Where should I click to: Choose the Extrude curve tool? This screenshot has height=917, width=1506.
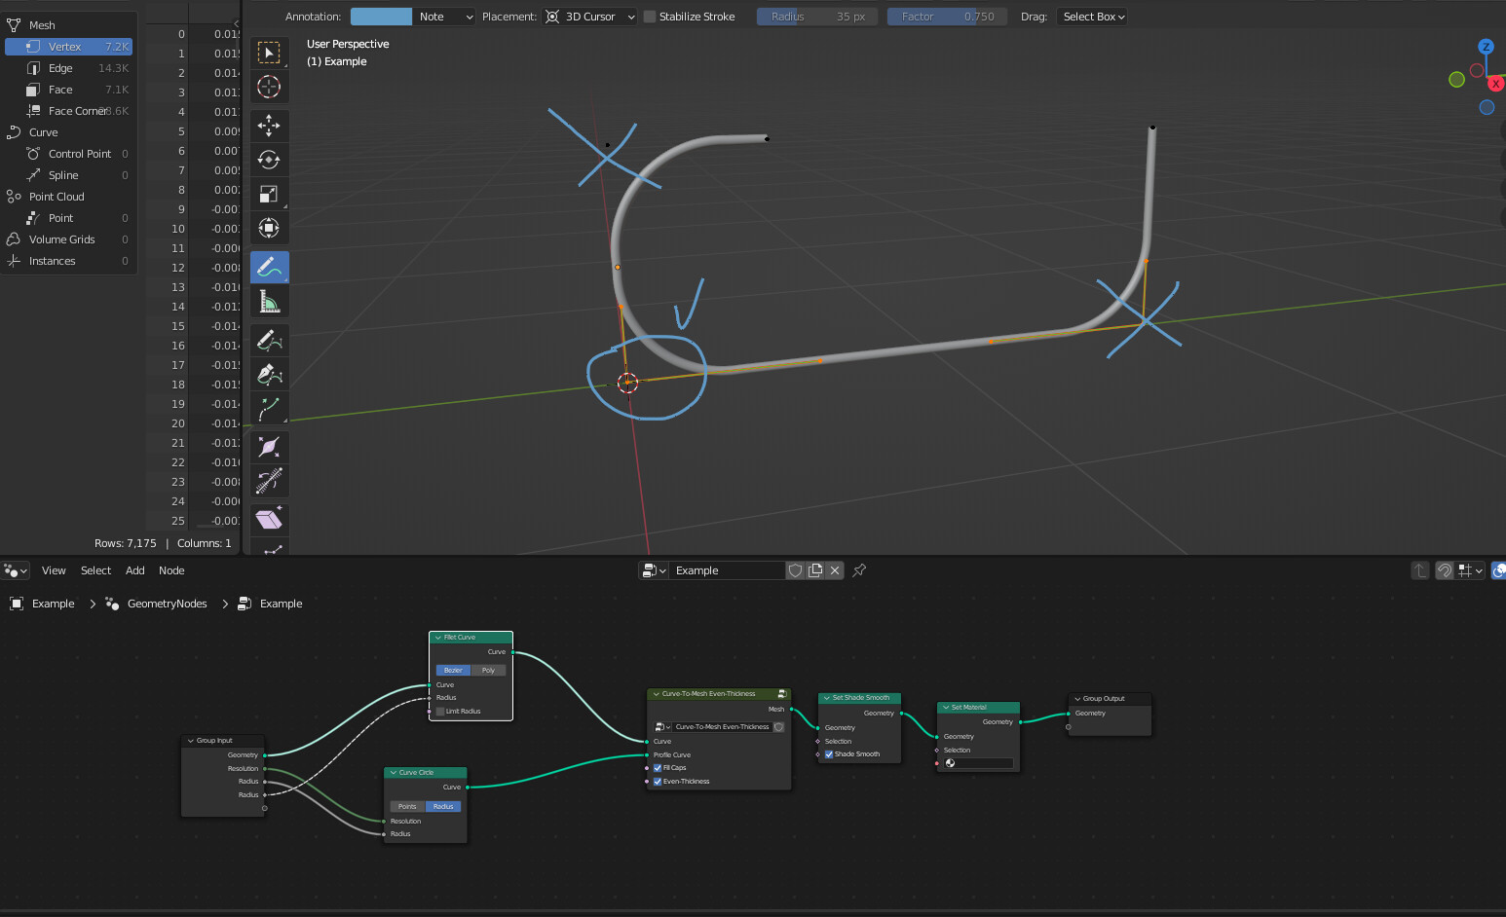point(269,408)
